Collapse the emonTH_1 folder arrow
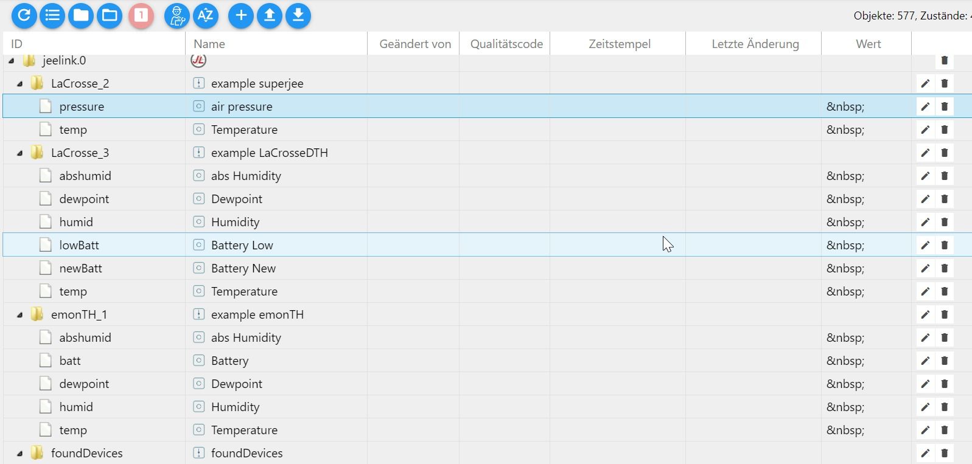 (20, 314)
